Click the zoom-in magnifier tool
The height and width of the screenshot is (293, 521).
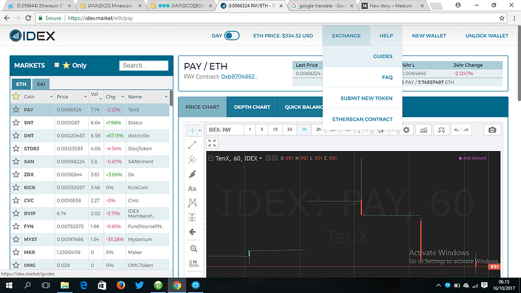point(193,249)
